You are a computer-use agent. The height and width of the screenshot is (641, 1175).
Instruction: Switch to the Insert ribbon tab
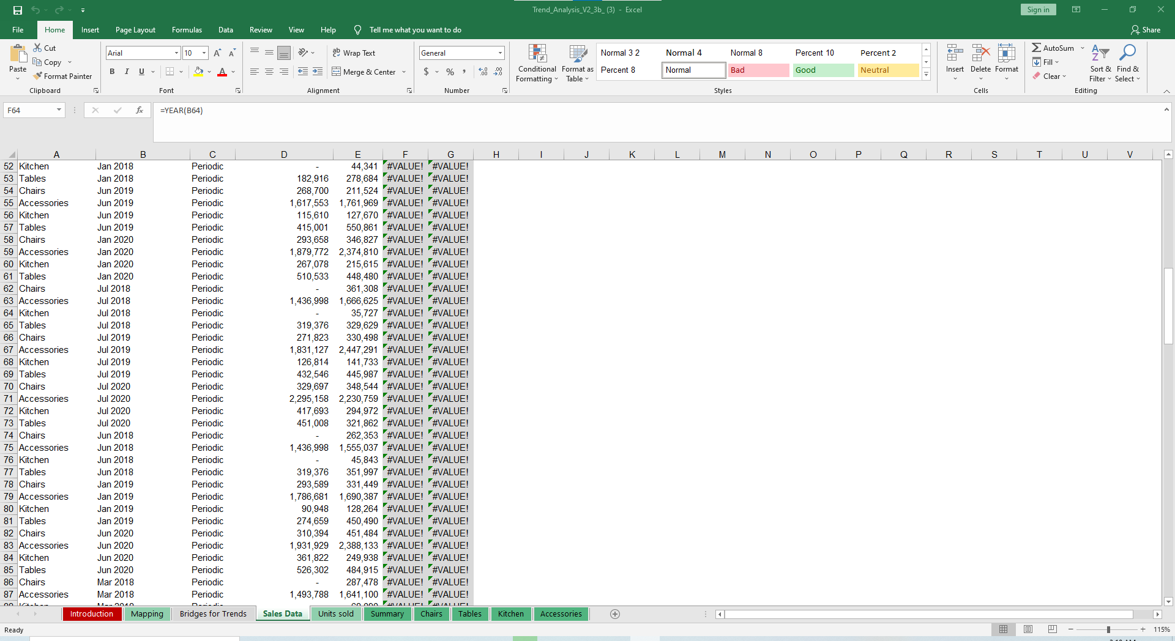pos(90,30)
